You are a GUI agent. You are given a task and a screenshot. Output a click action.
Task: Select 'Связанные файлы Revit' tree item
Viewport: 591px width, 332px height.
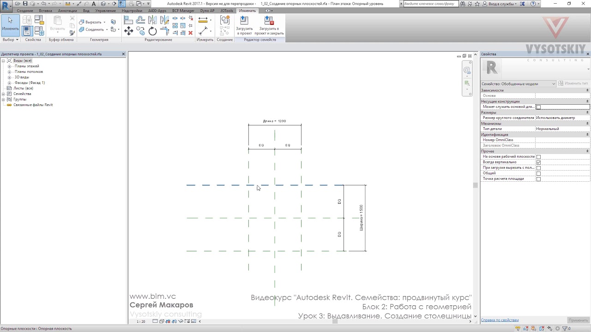coord(33,105)
